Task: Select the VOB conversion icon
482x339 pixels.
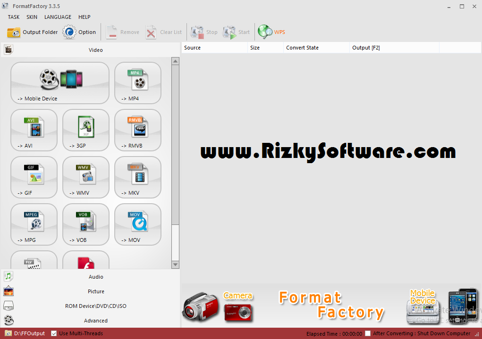Action: click(x=86, y=224)
